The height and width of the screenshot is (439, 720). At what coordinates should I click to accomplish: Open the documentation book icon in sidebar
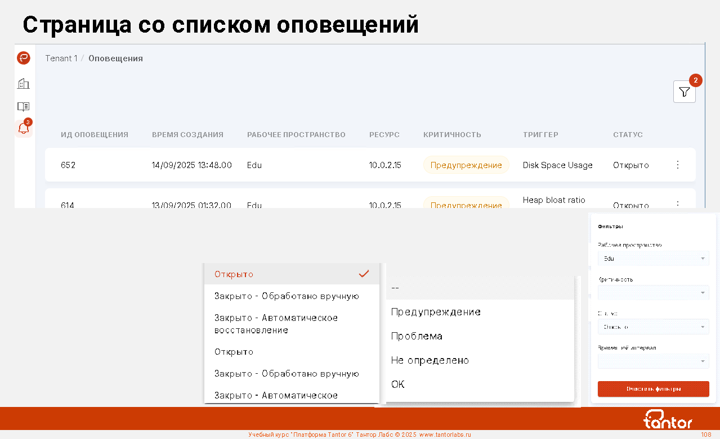coord(24,106)
